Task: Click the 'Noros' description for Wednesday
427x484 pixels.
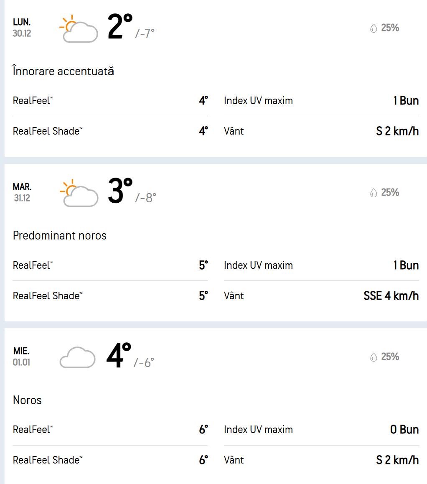Action: click(28, 400)
